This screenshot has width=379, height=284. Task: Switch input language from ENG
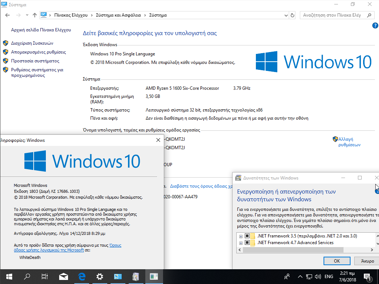point(329,277)
